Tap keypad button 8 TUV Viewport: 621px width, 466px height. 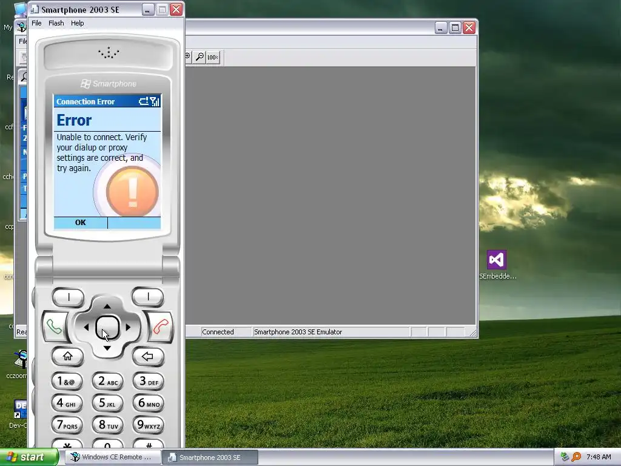pos(108,425)
